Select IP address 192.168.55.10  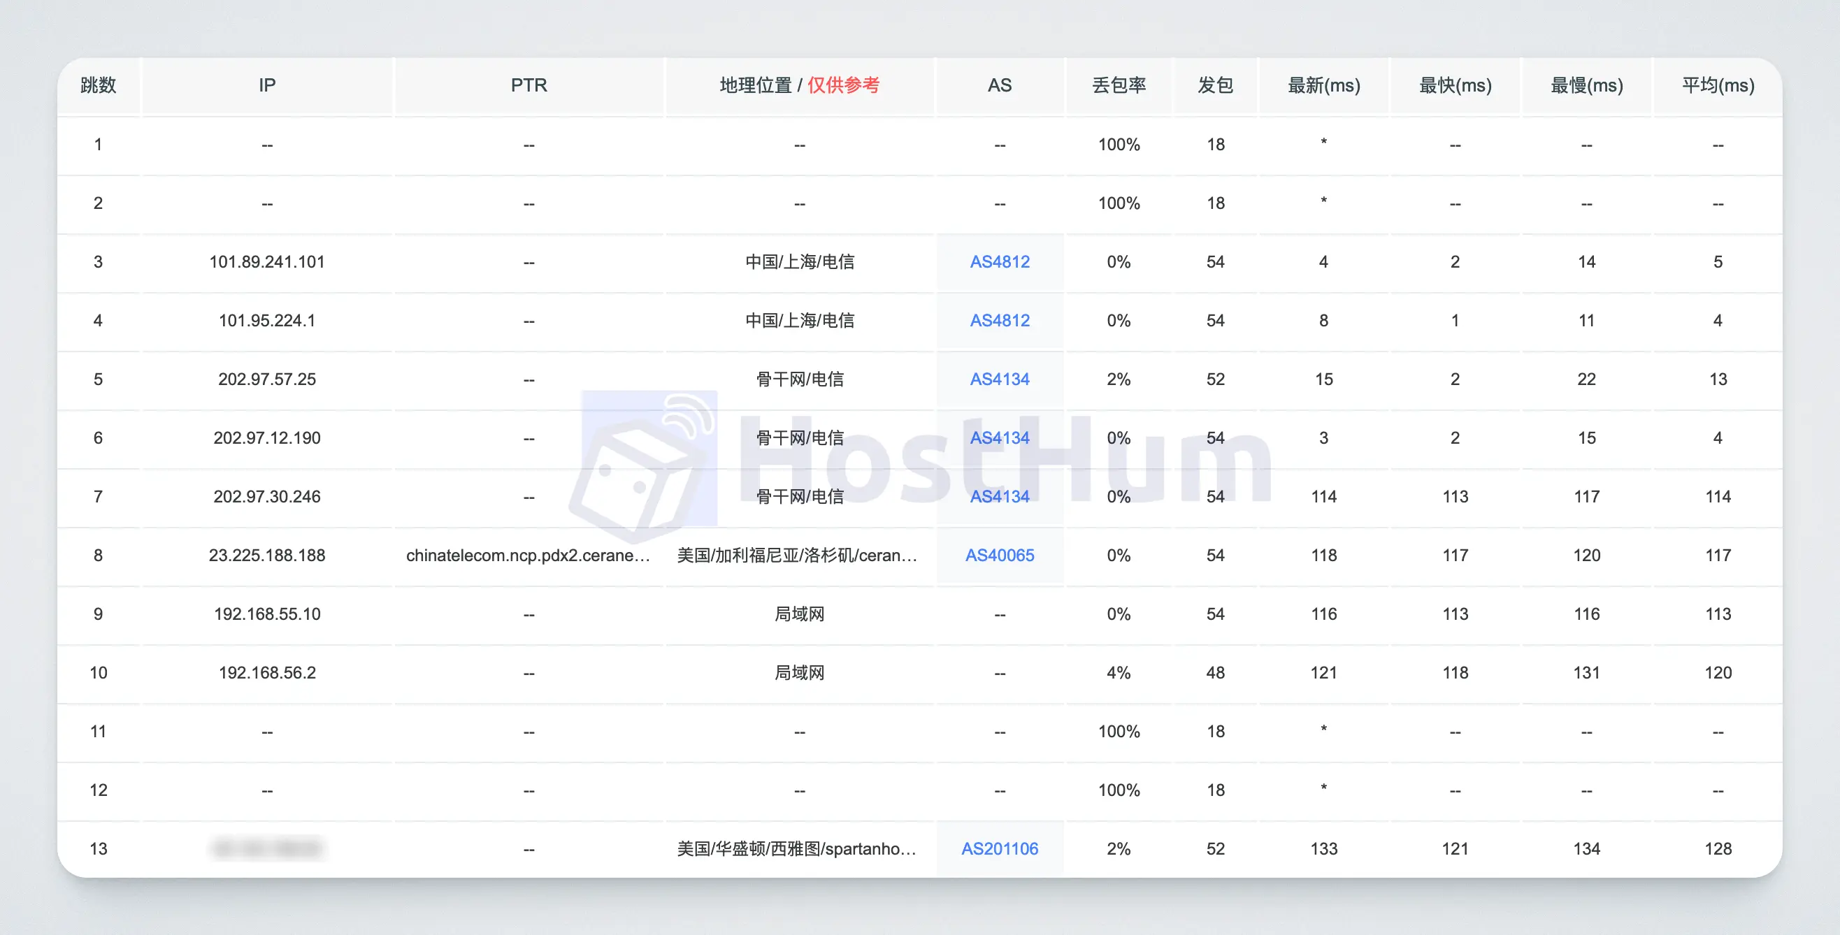[x=267, y=614]
